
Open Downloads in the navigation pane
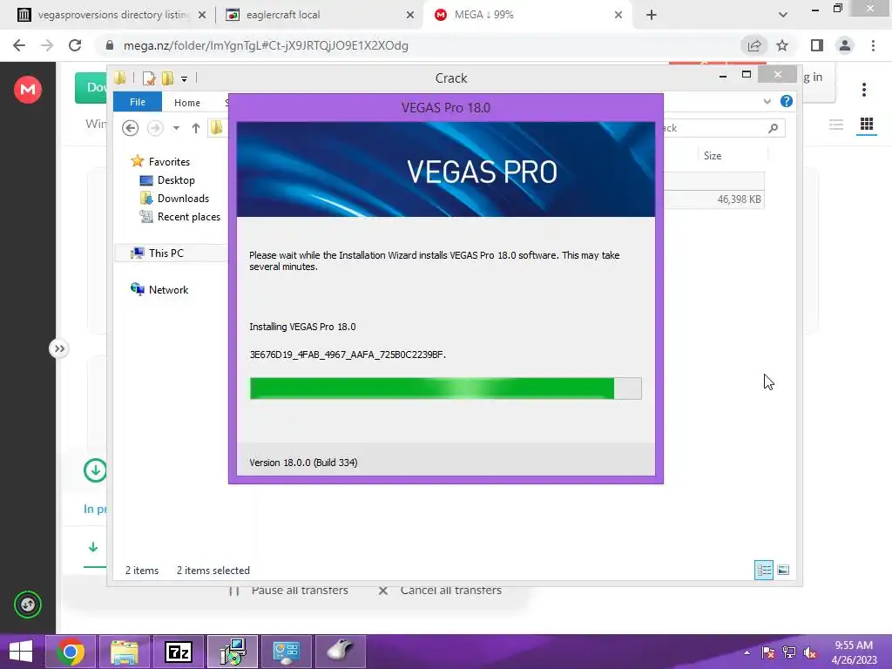pyautogui.click(x=183, y=198)
